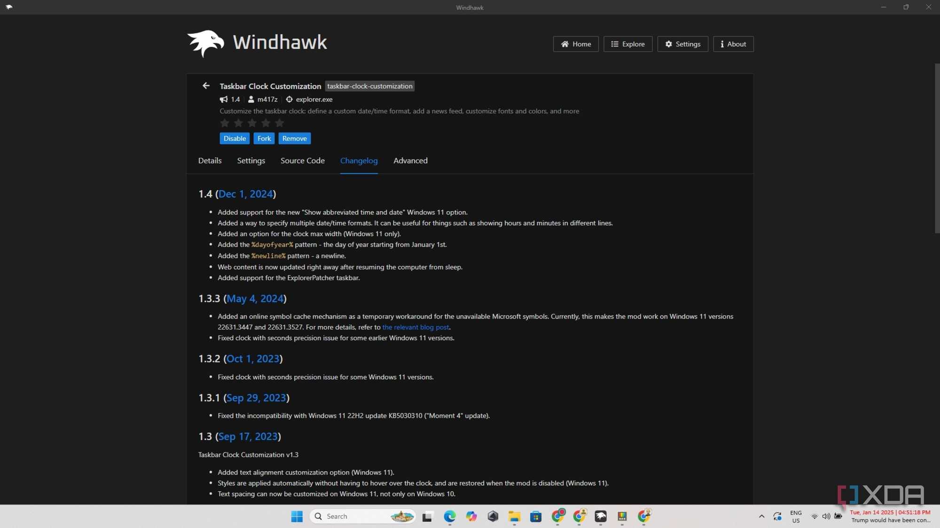This screenshot has height=528, width=940.
Task: Click the taskbar Search box
Action: pyautogui.click(x=362, y=516)
